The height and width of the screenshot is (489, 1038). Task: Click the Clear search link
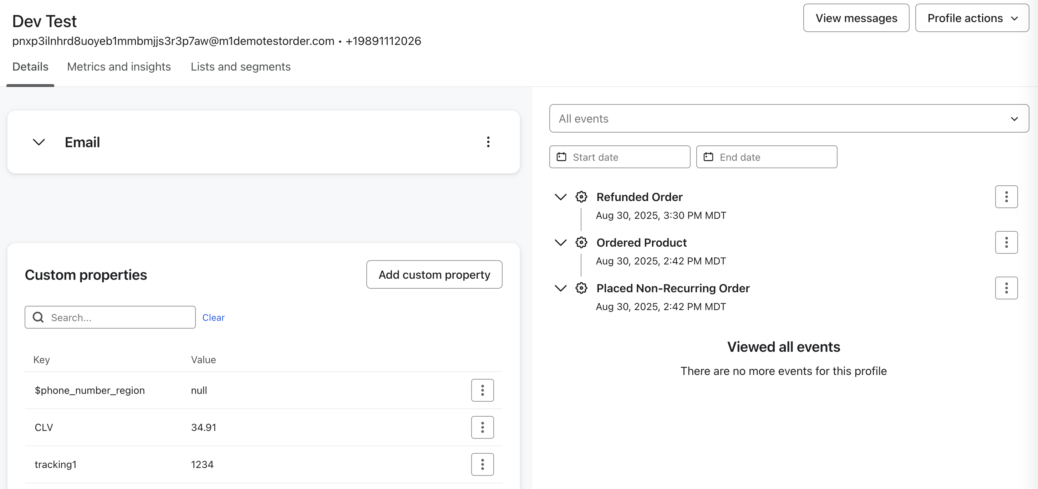click(214, 318)
